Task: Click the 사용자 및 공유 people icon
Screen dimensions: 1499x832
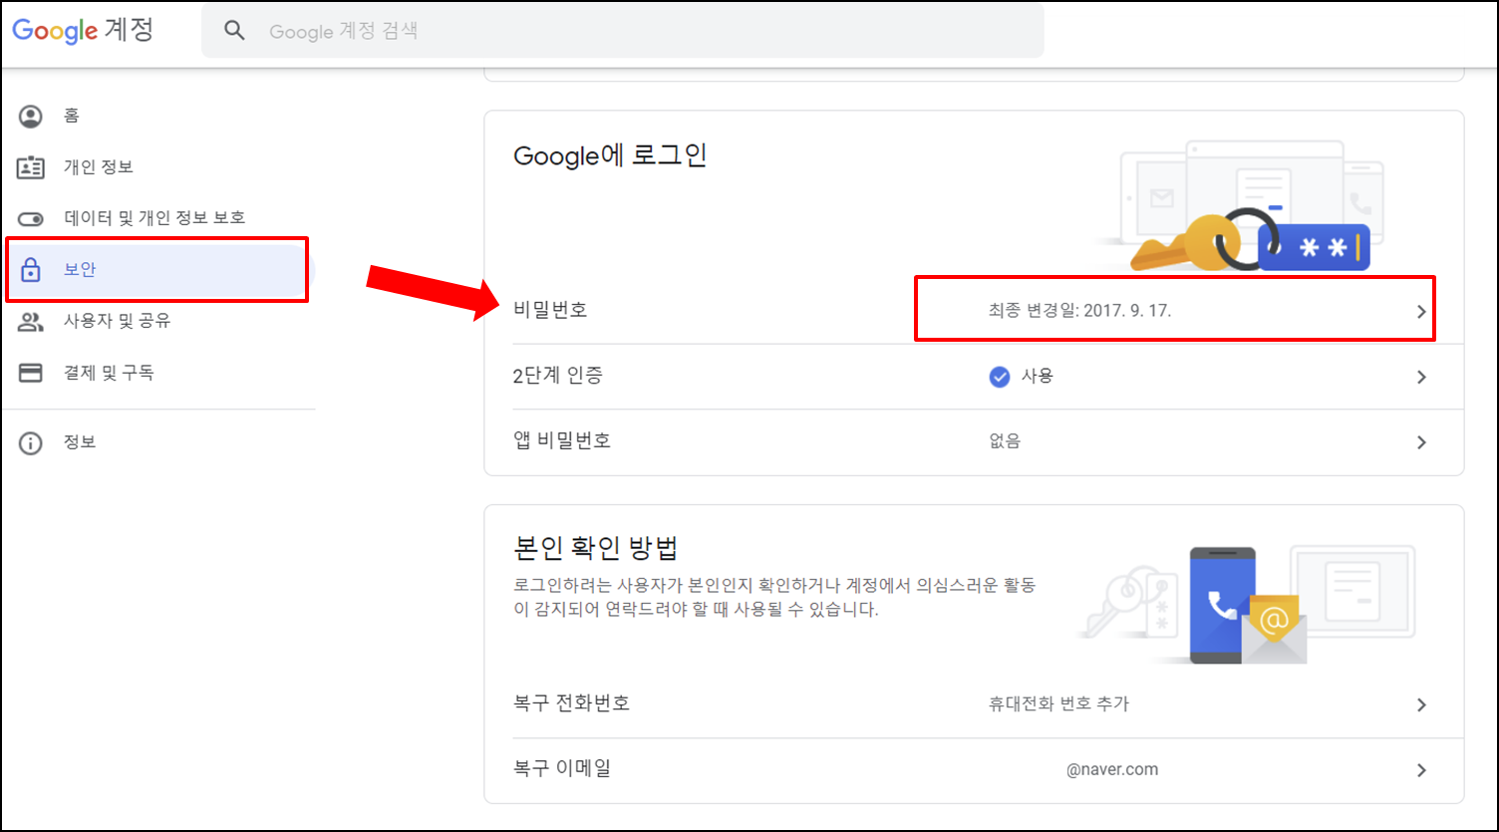Action: pos(31,322)
